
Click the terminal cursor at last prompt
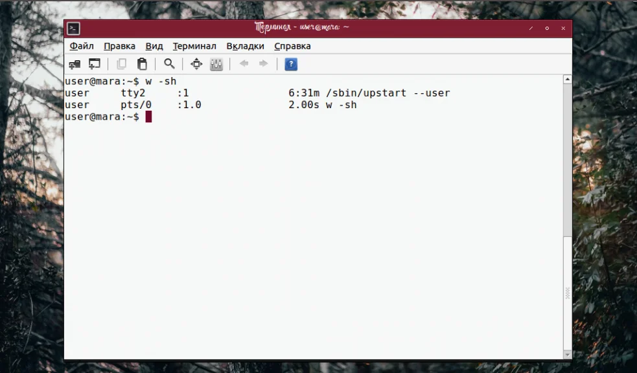point(148,117)
